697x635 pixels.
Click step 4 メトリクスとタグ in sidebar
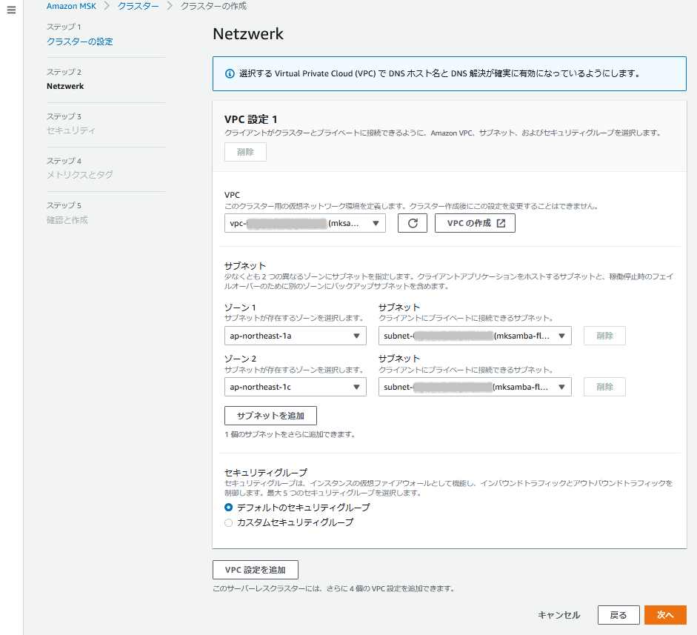tap(79, 175)
